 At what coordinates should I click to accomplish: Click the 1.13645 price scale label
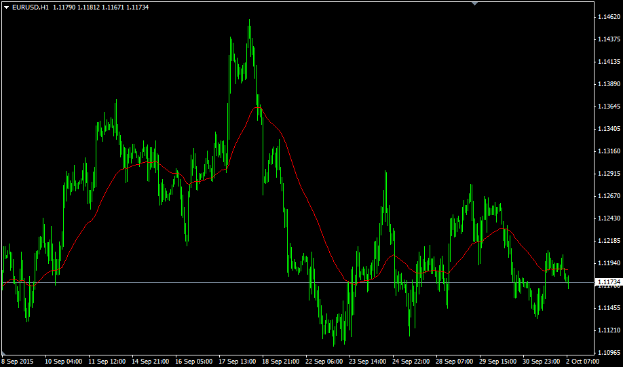point(609,107)
